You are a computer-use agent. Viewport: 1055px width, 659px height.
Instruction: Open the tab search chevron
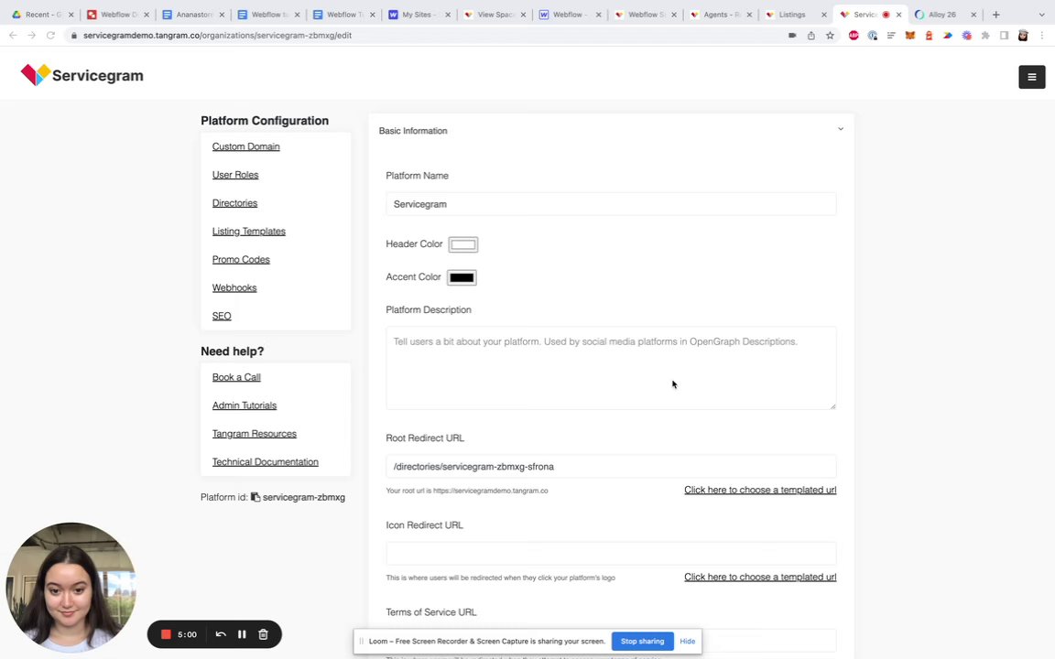tap(1041, 14)
